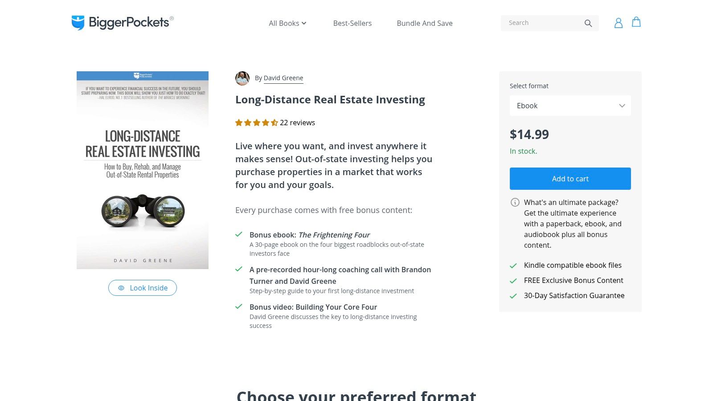Click the David Greene author link
This screenshot has height=401, width=713.
(283, 78)
